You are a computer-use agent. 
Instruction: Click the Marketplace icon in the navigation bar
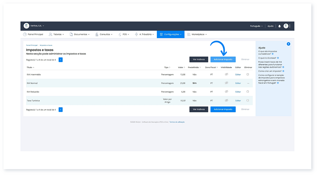pyautogui.click(x=189, y=34)
